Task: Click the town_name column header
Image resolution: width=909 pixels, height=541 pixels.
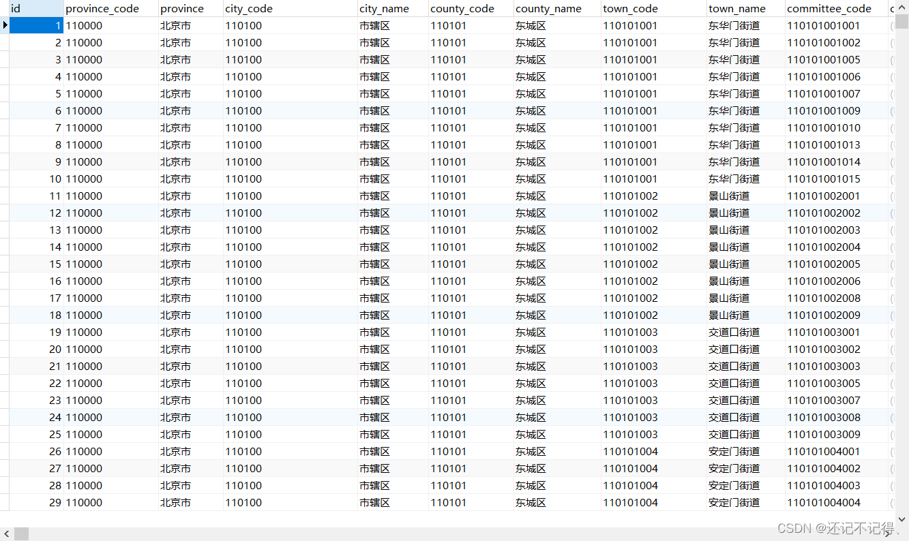Action: tap(745, 8)
